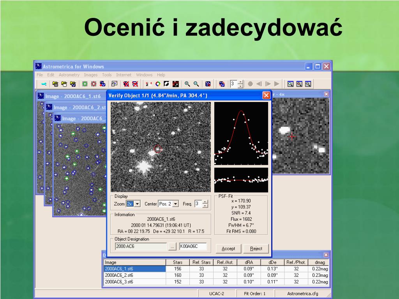Open the Tools menu
Viewport: 399px width, 299px height.
pos(107,75)
